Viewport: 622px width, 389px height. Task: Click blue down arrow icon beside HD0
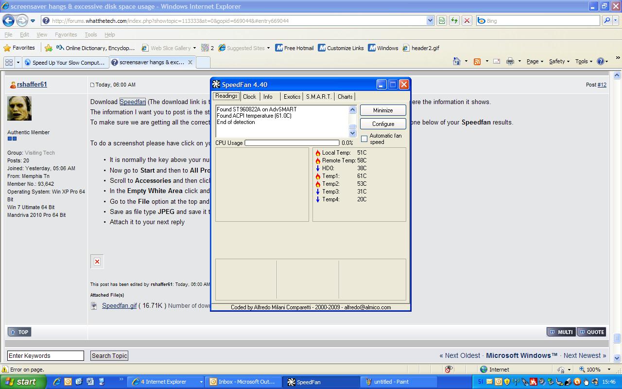[x=318, y=168]
